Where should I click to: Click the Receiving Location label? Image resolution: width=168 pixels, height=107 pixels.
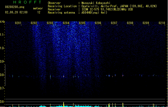coord(62,6)
